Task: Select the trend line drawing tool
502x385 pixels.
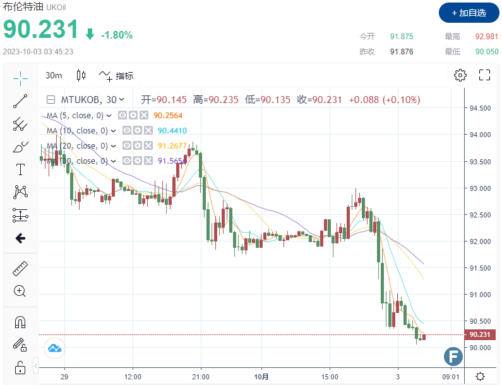Action: click(20, 101)
